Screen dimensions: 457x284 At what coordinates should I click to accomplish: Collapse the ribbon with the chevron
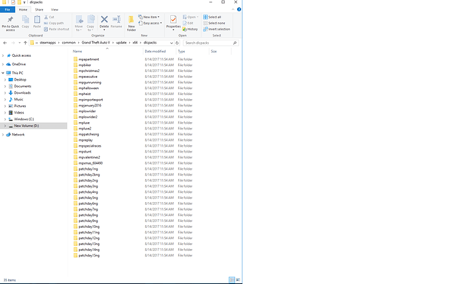pos(233,9)
